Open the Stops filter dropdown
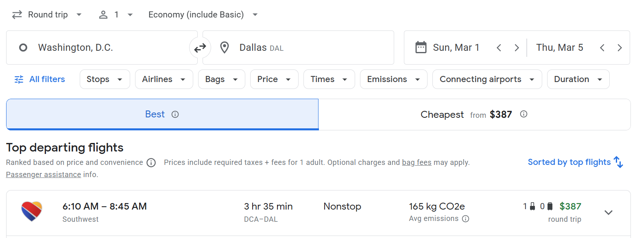The width and height of the screenshot is (637, 238). (105, 79)
